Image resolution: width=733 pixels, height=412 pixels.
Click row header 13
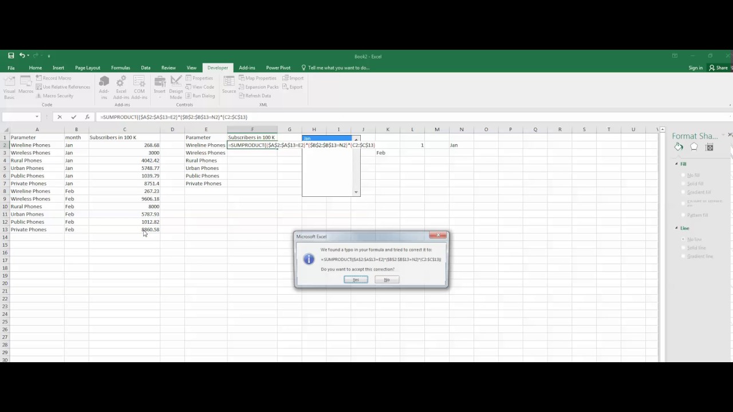coord(5,229)
